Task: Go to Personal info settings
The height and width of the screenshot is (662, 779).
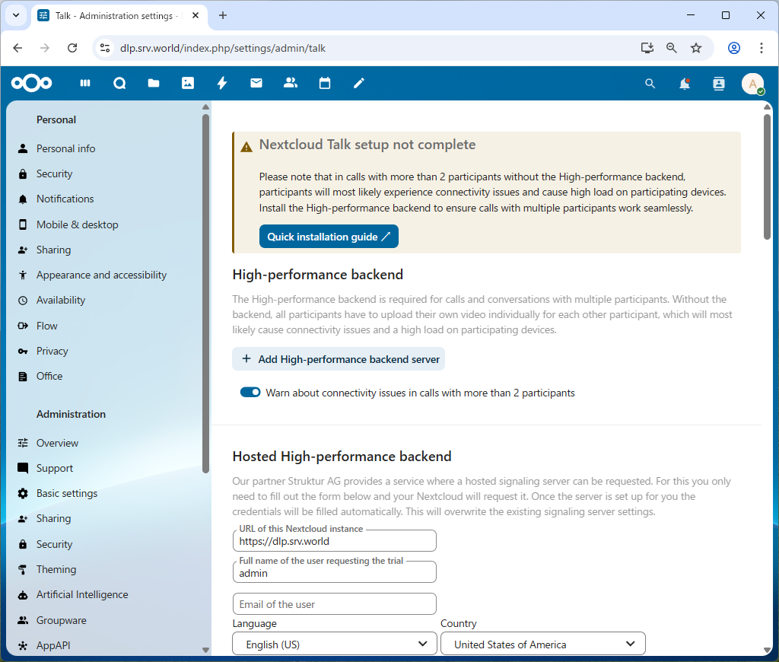Action: [65, 148]
